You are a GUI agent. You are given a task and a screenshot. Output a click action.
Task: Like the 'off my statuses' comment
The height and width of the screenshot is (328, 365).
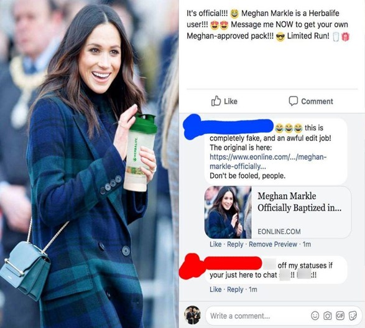click(x=215, y=289)
